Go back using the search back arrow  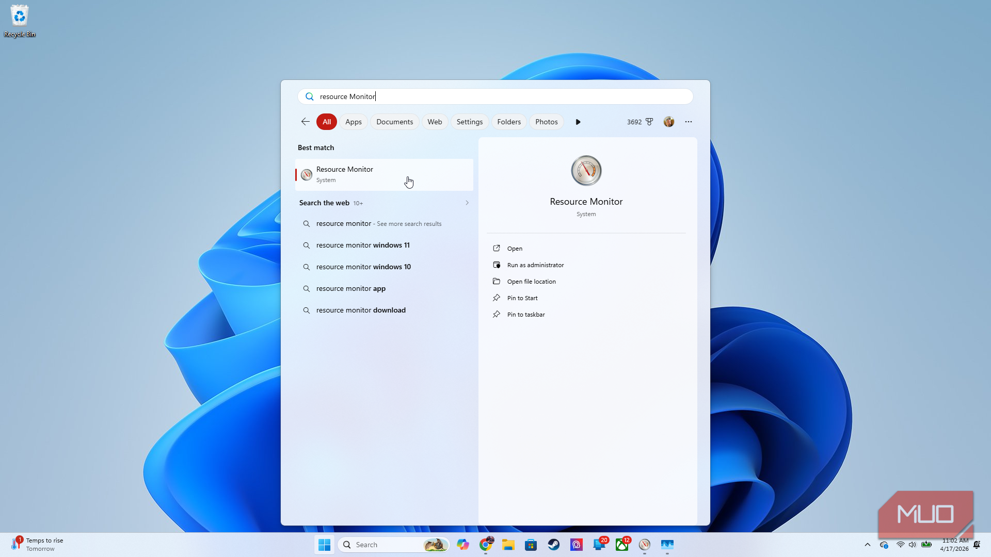pyautogui.click(x=306, y=122)
